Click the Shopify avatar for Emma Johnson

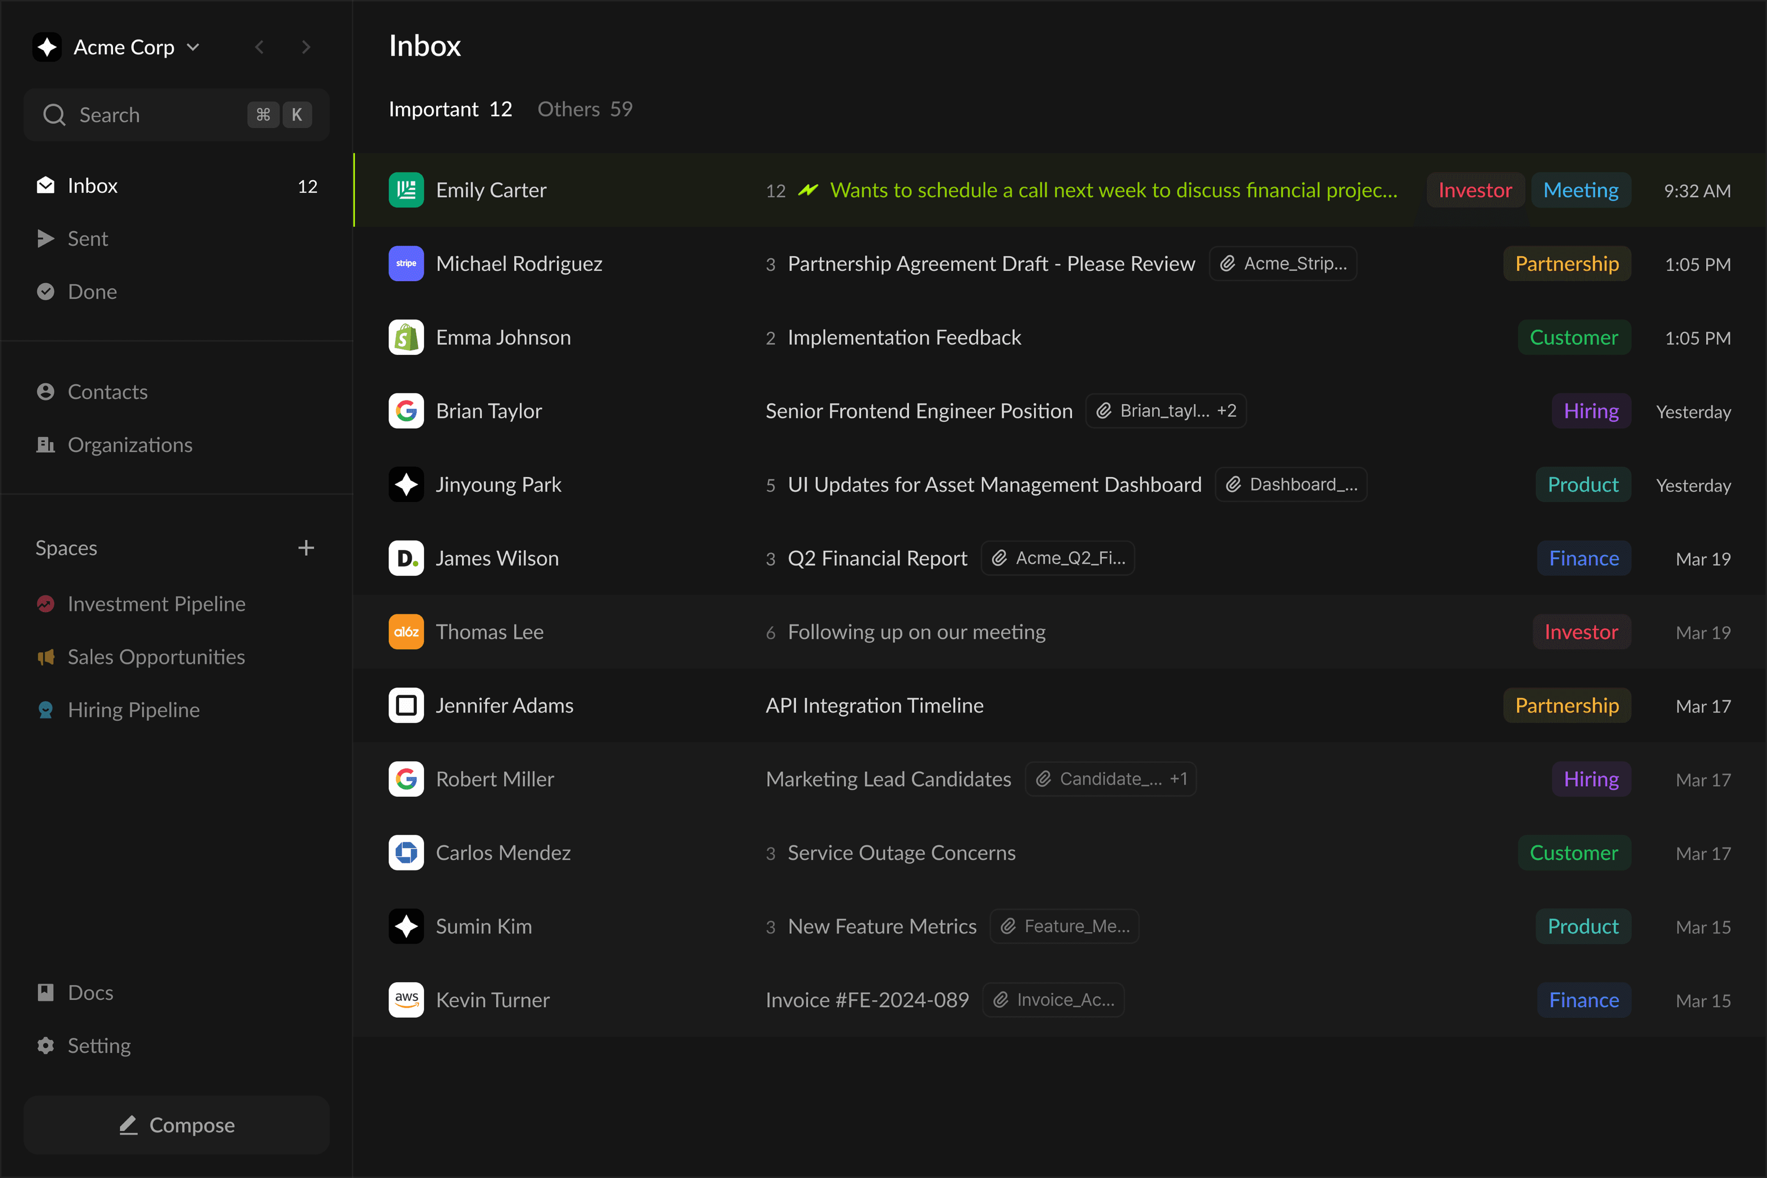click(x=406, y=337)
